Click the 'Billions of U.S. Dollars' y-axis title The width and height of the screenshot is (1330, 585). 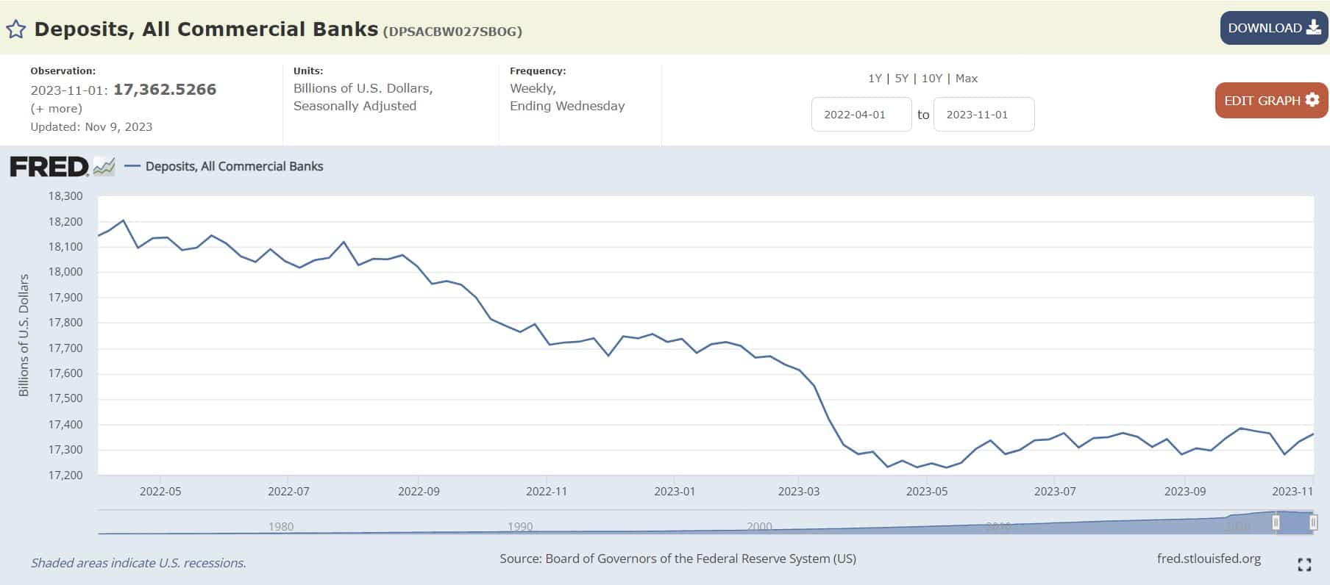(x=24, y=335)
